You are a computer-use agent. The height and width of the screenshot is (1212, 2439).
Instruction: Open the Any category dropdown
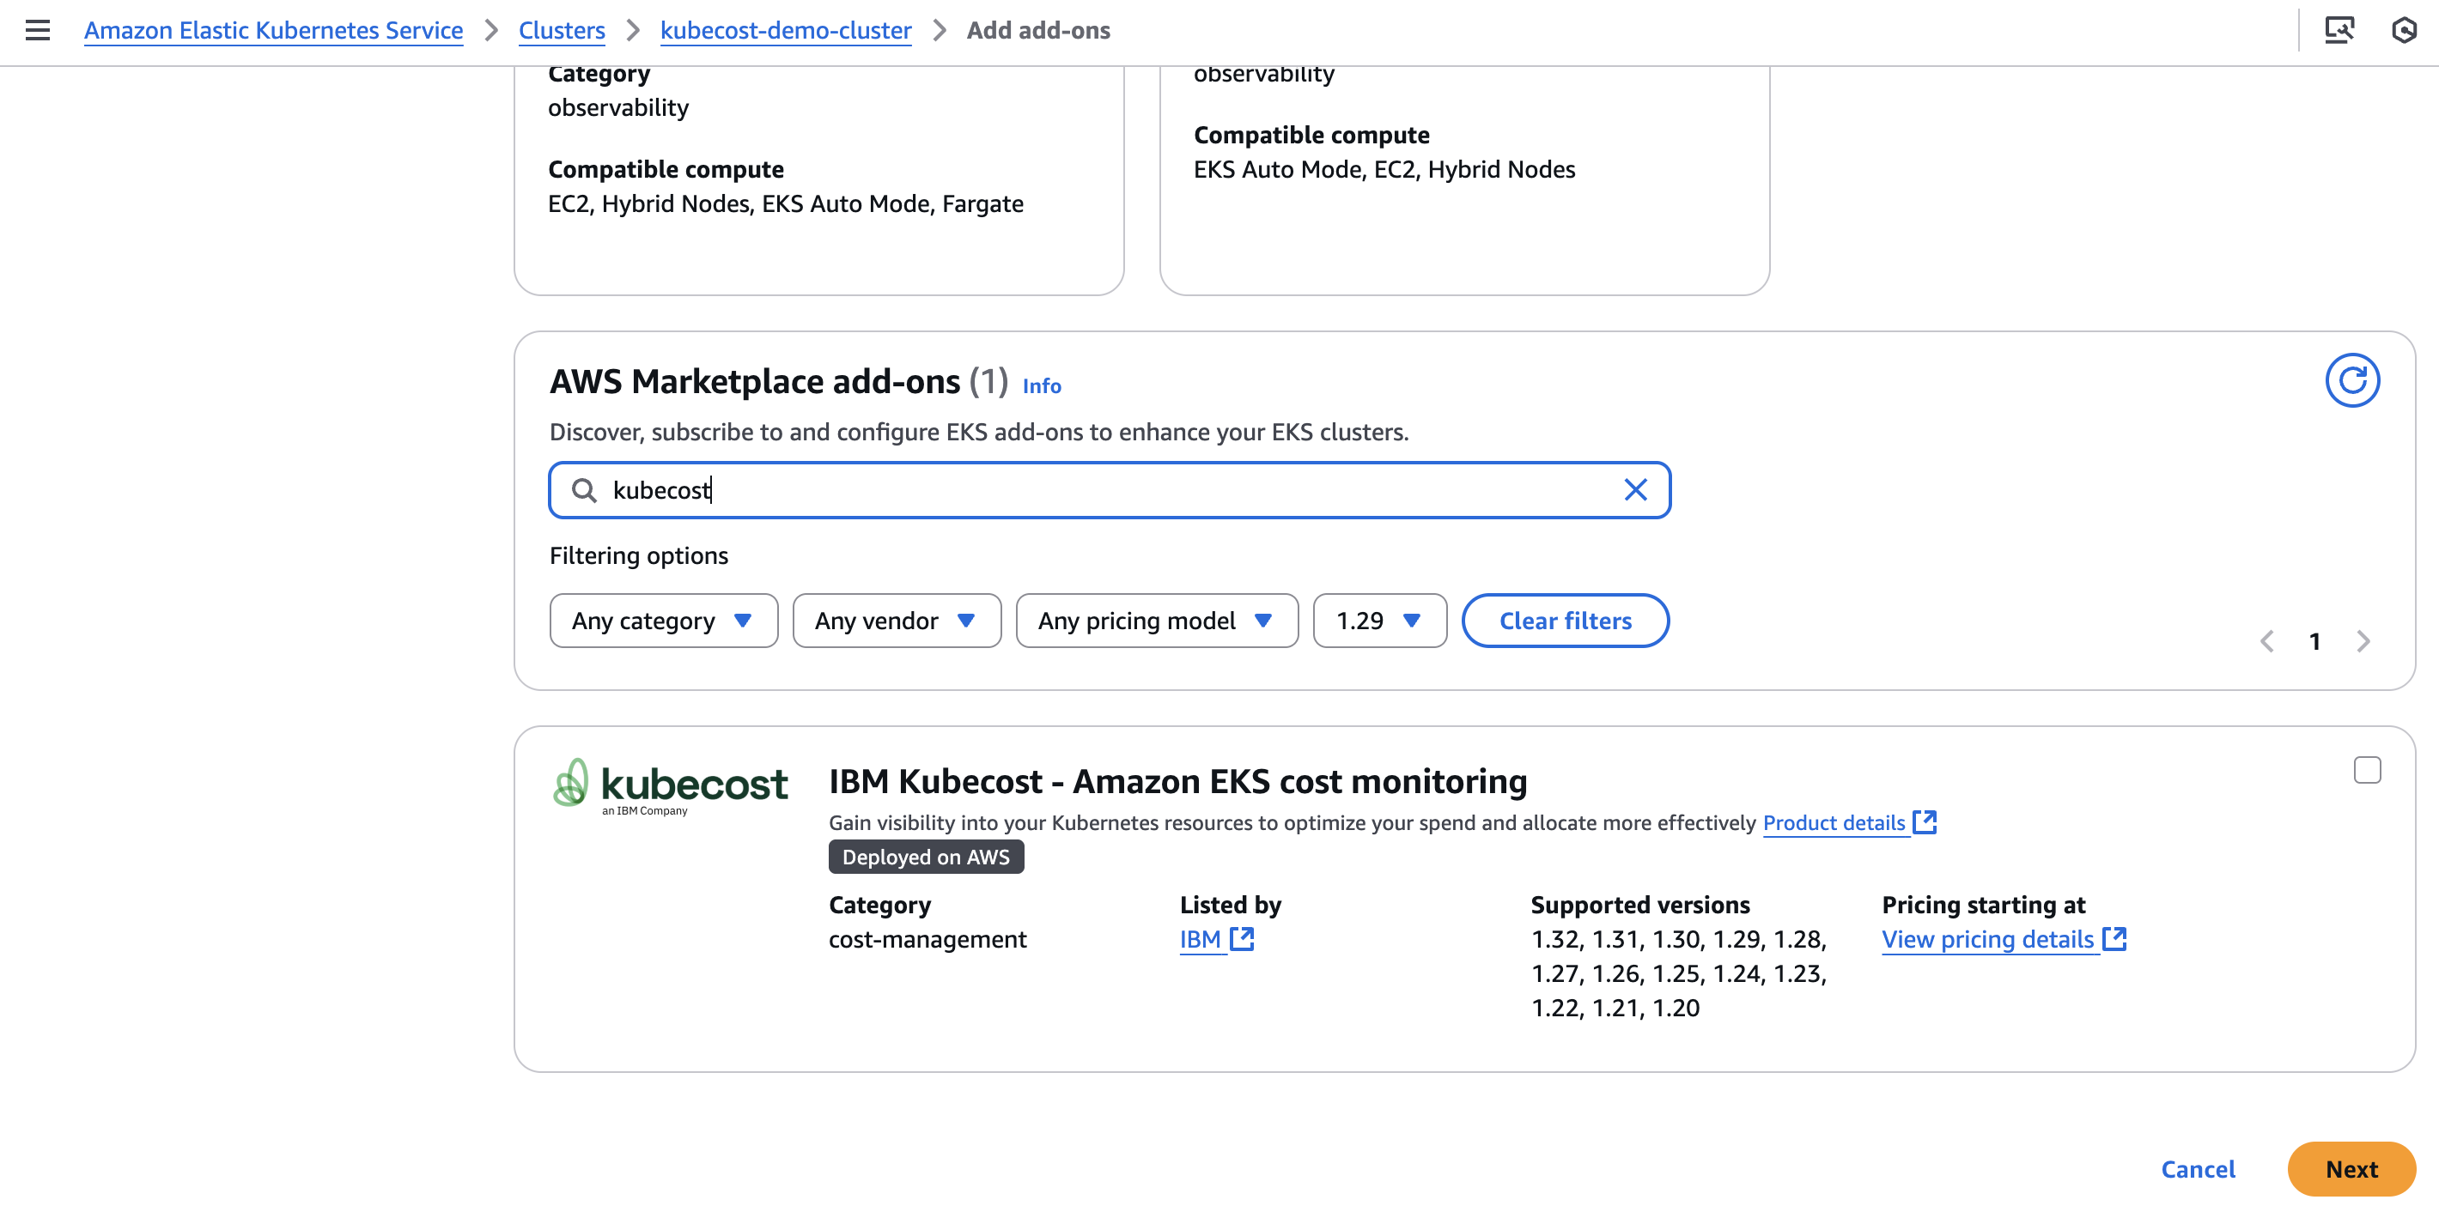(x=664, y=621)
